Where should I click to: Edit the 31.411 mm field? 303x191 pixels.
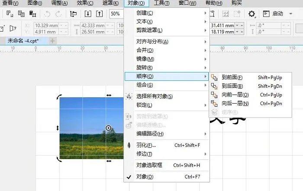point(222,25)
